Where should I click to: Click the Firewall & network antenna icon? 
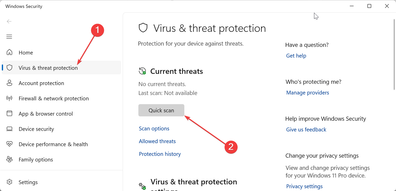[x=9, y=98]
